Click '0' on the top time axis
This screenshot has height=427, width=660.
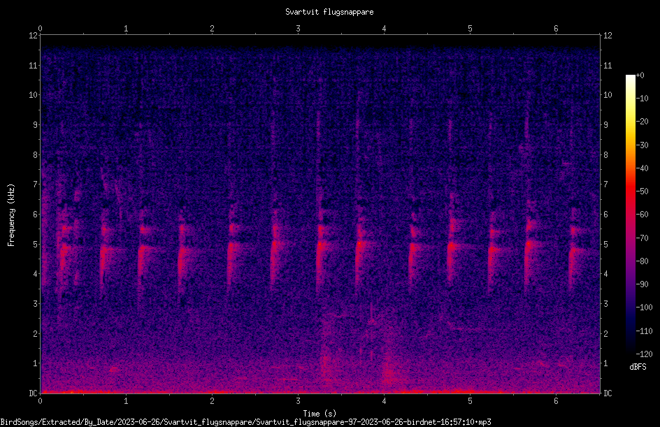[x=40, y=29]
